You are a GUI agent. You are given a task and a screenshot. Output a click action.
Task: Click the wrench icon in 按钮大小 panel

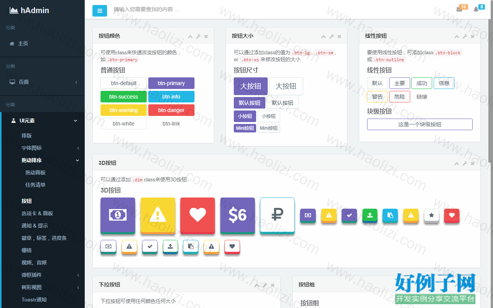pos(332,36)
